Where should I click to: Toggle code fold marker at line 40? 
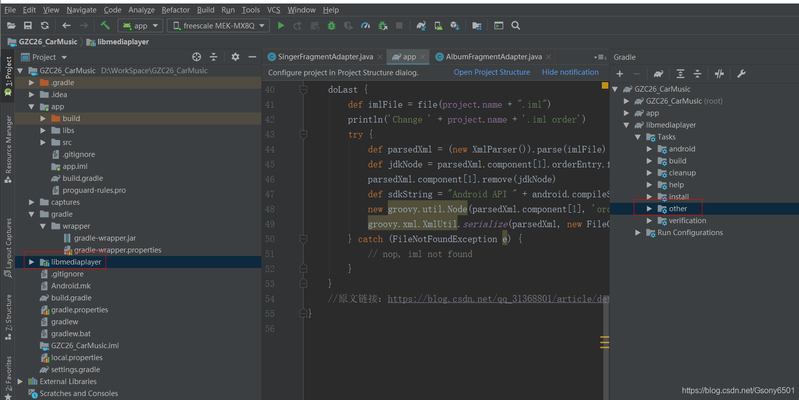[303, 90]
